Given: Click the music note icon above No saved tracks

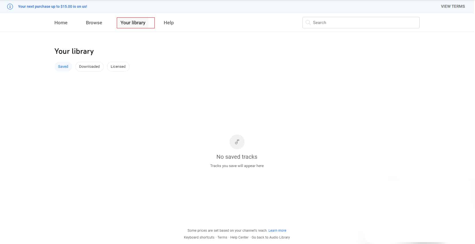Looking at the screenshot, I should click(237, 142).
